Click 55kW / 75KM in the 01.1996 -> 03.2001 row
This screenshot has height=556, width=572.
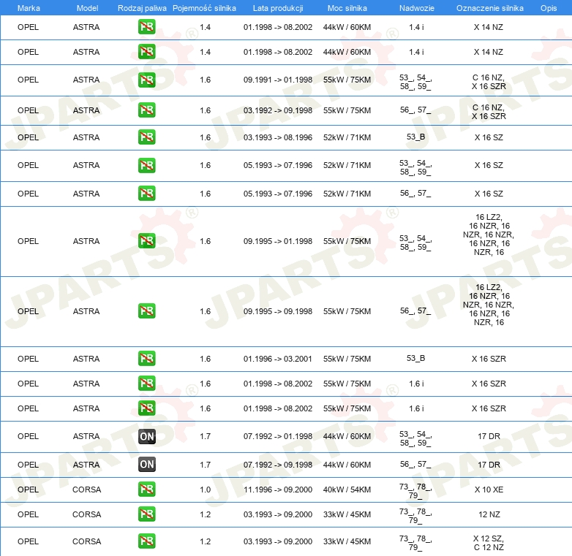347,359
